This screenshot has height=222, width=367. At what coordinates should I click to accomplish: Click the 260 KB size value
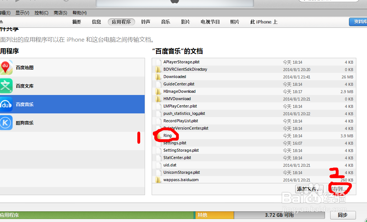(x=347, y=180)
